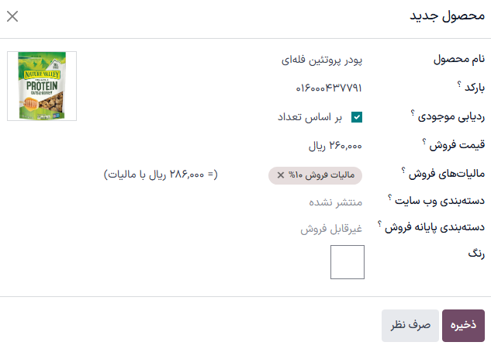Click the صرف نظر discard button
Screen dimensions: 491x349
point(410,326)
